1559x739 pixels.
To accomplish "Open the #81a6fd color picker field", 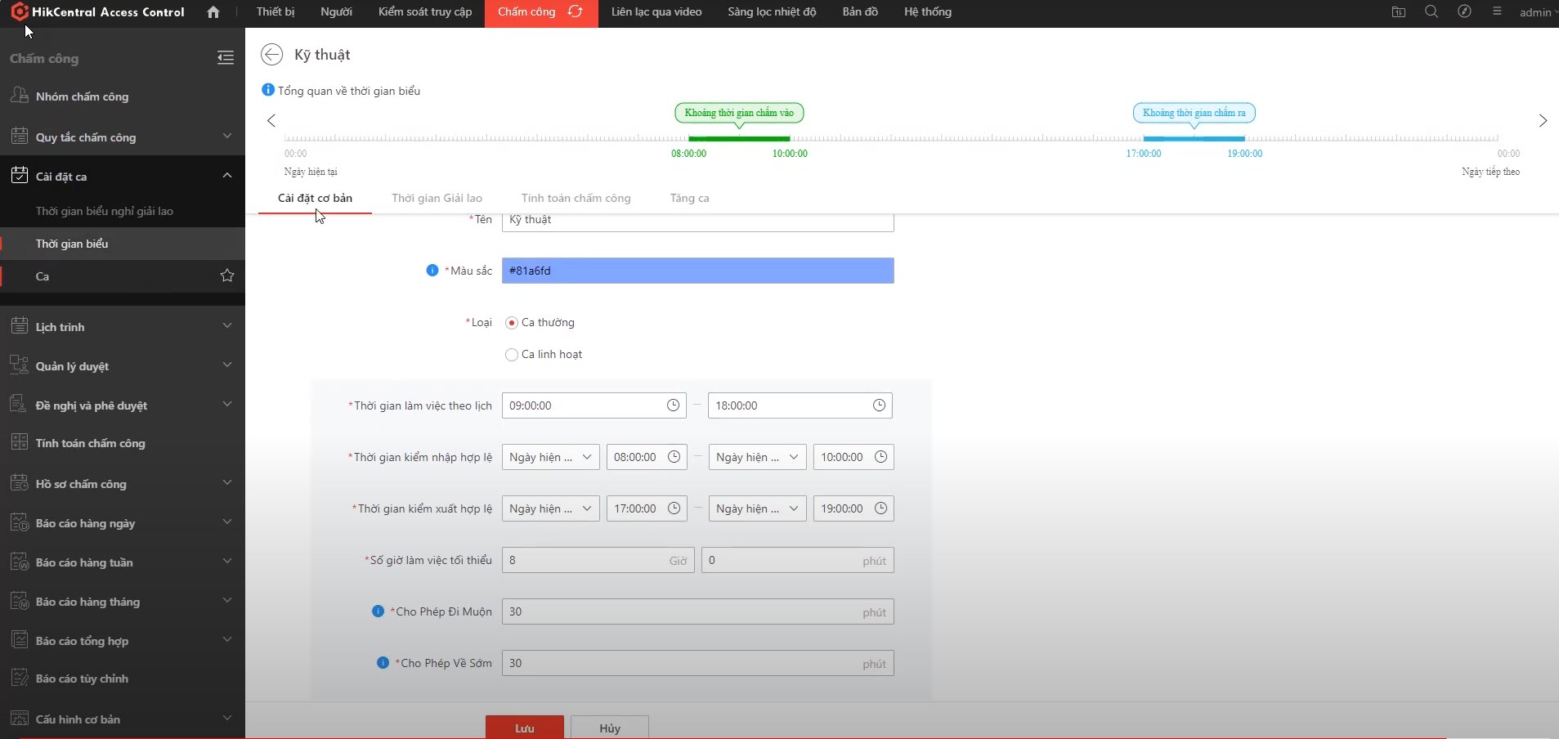I will click(697, 271).
